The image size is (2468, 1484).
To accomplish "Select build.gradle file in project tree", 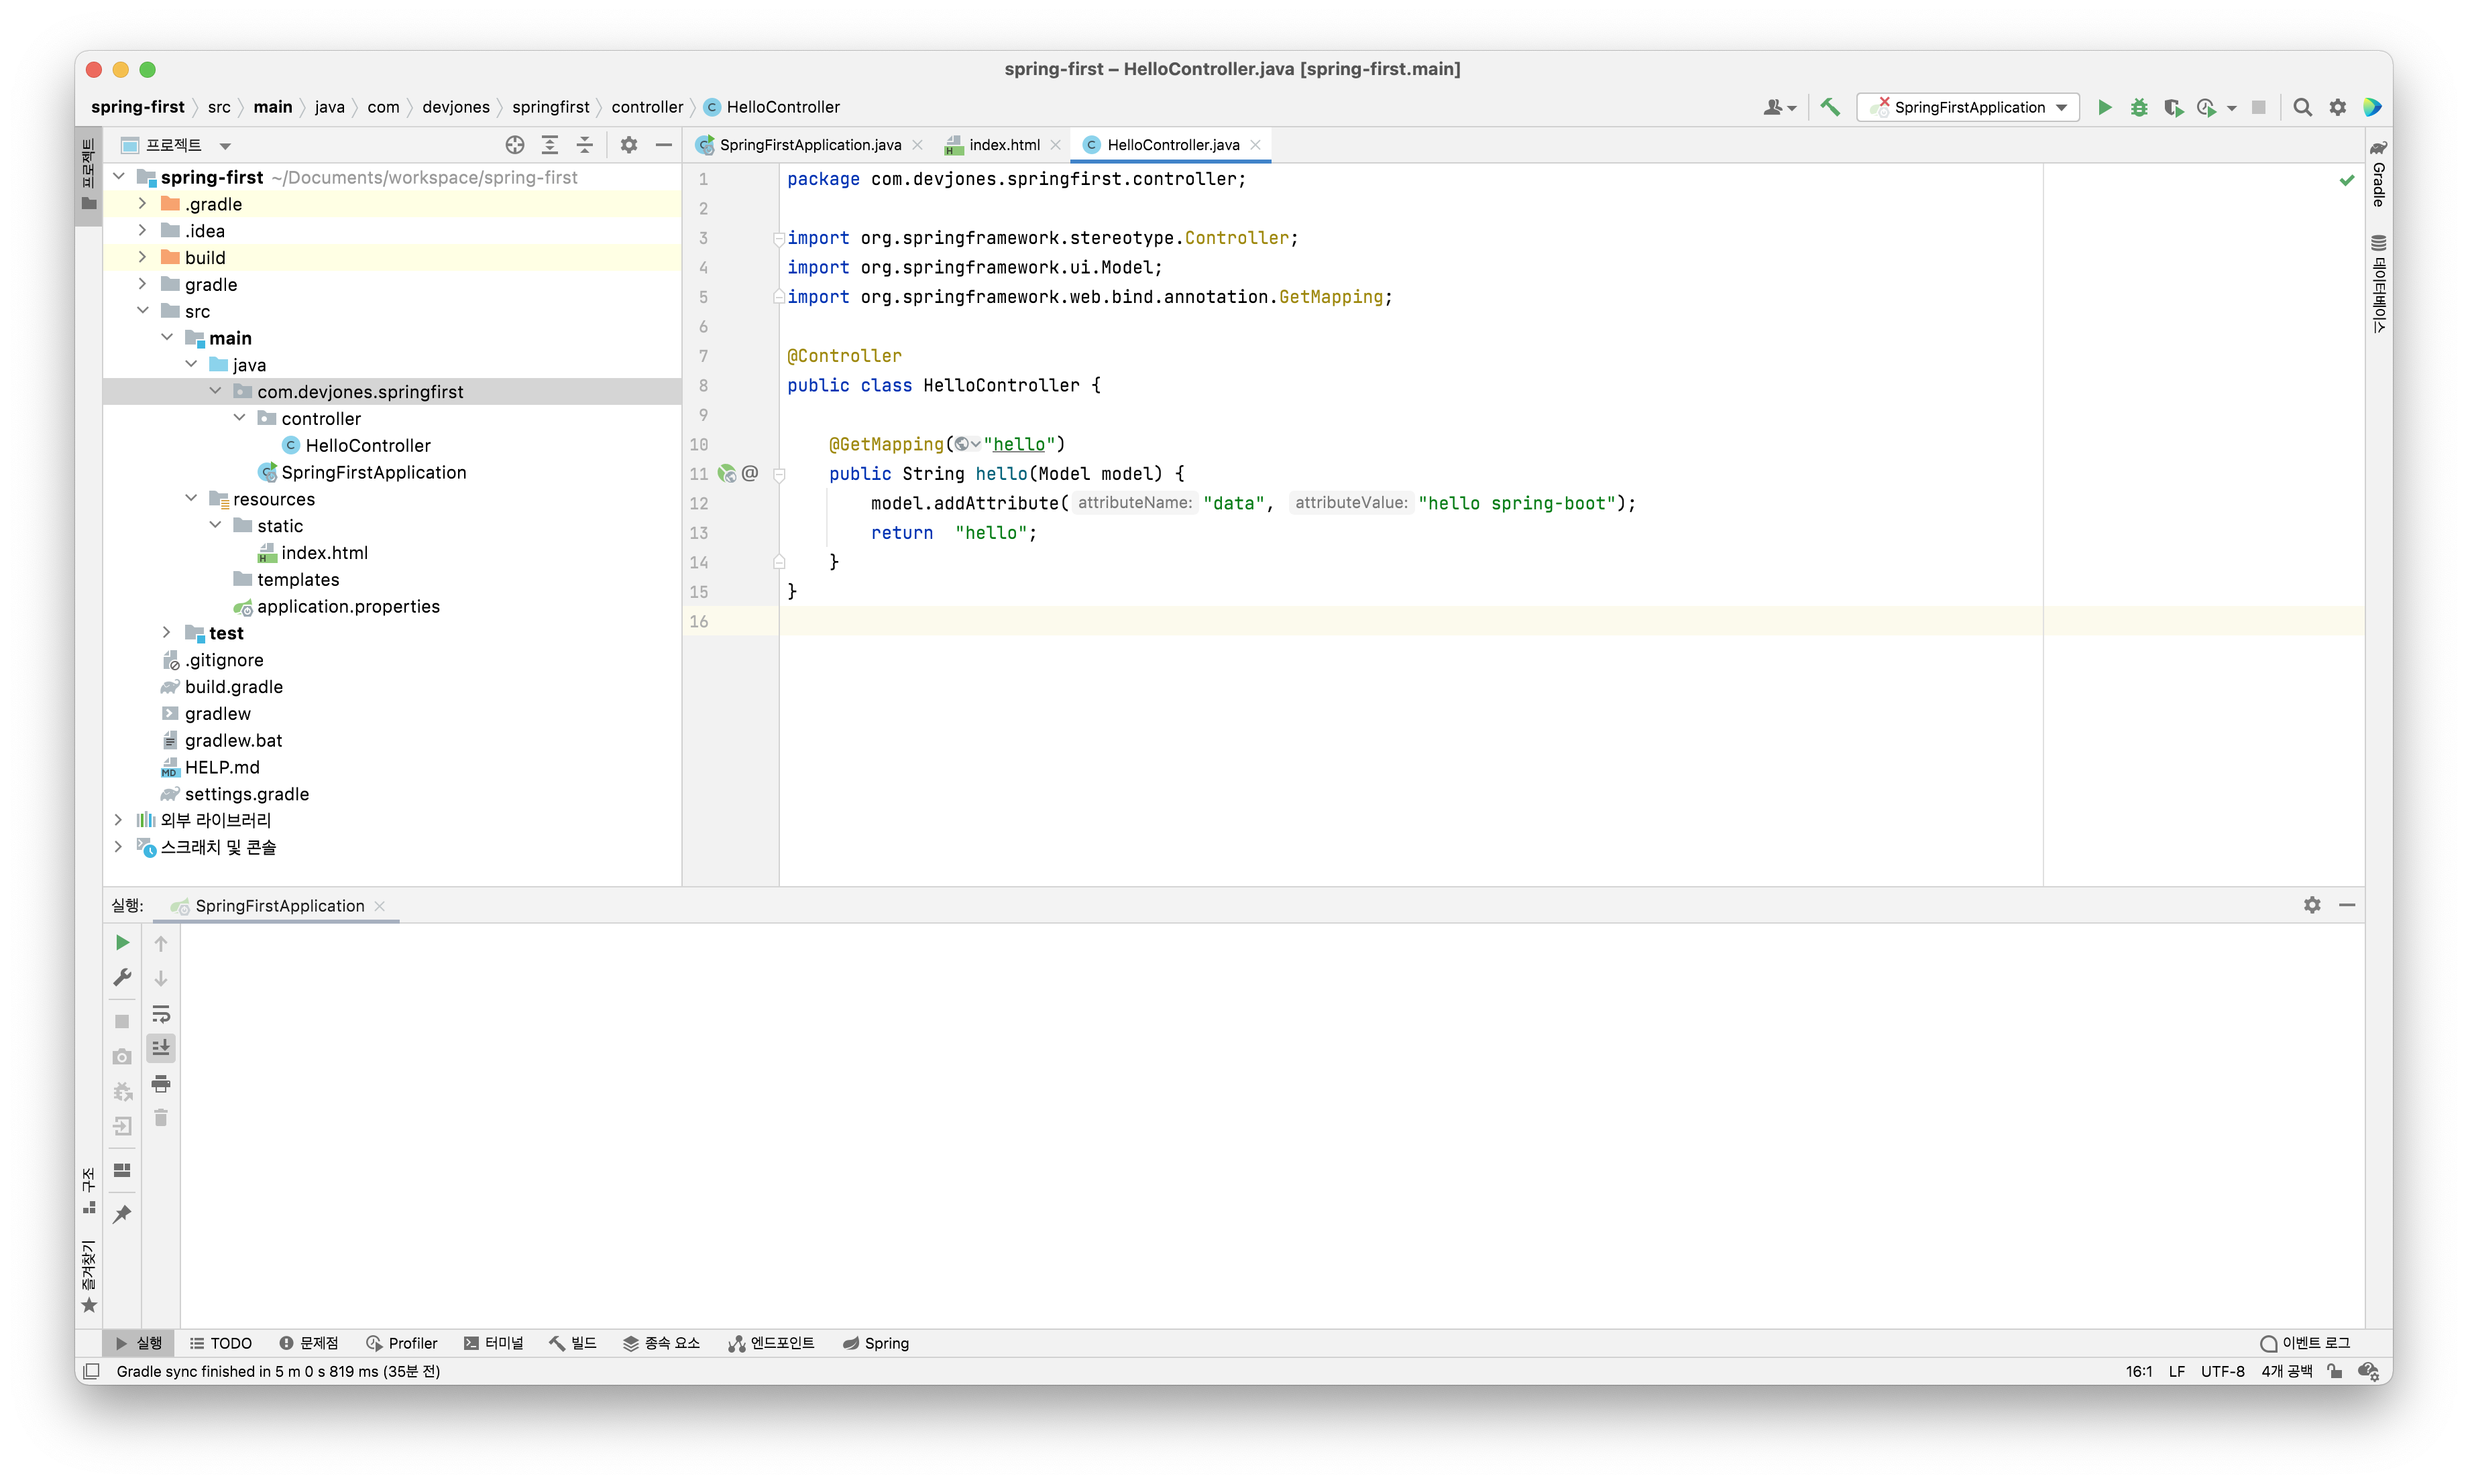I will point(233,687).
